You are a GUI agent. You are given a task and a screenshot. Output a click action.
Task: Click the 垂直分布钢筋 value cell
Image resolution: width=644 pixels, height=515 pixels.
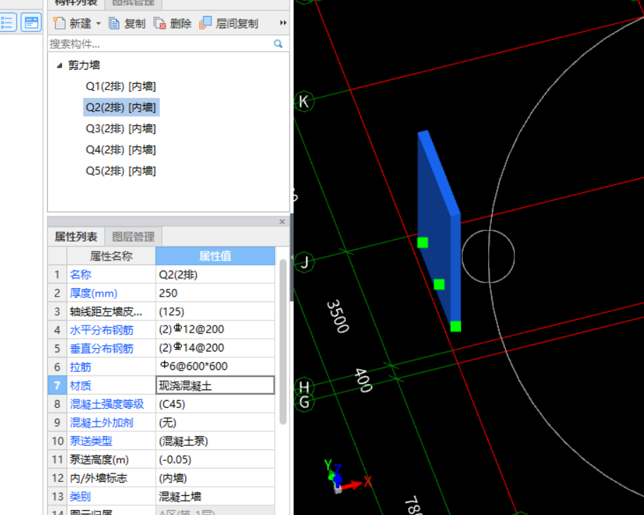pos(215,348)
